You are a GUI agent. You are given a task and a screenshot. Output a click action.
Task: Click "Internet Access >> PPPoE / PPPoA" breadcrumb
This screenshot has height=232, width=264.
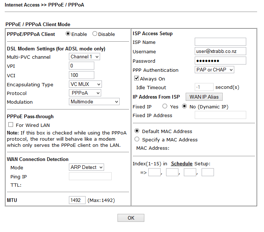coord(45,5)
